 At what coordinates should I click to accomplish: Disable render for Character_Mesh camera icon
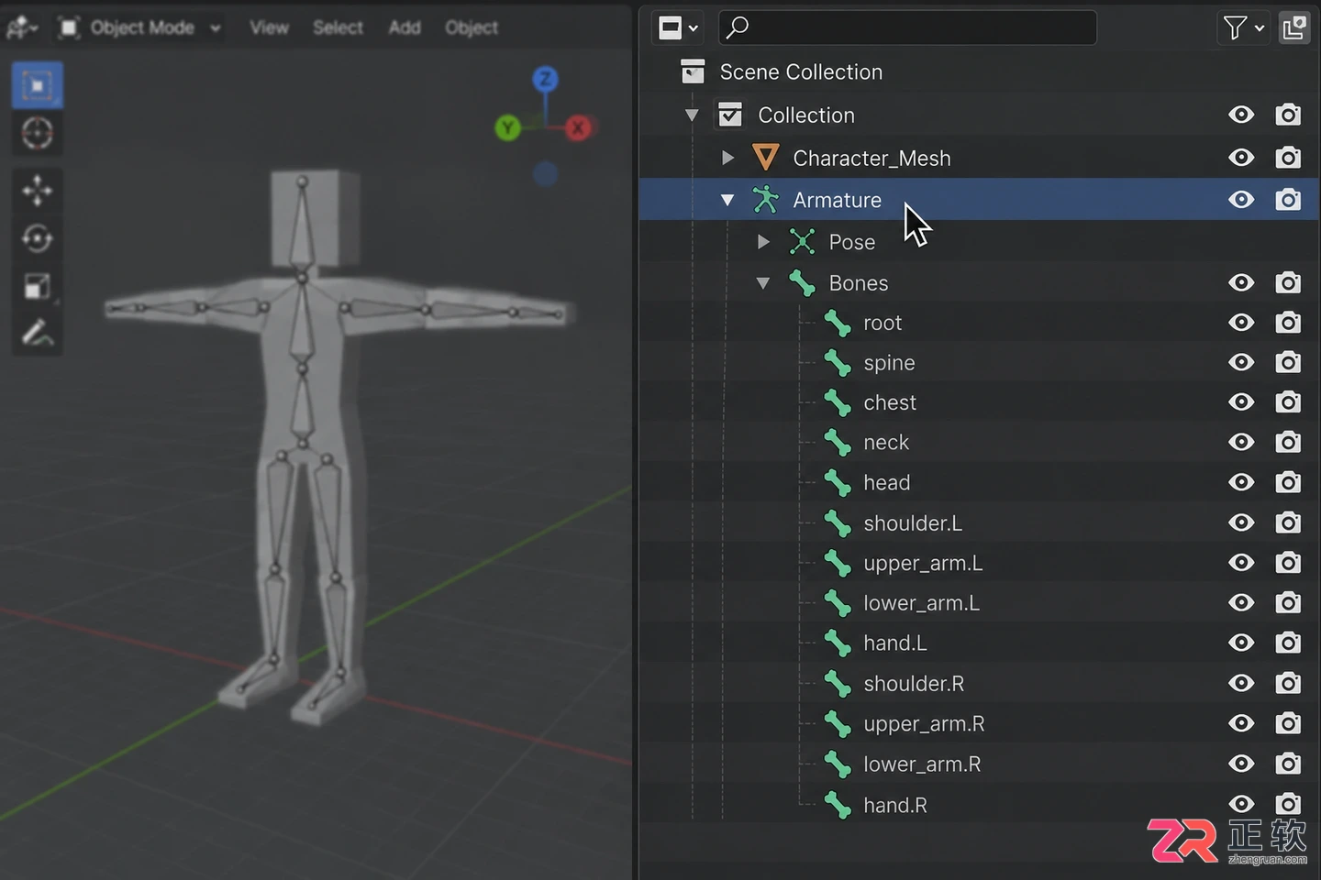tap(1288, 158)
